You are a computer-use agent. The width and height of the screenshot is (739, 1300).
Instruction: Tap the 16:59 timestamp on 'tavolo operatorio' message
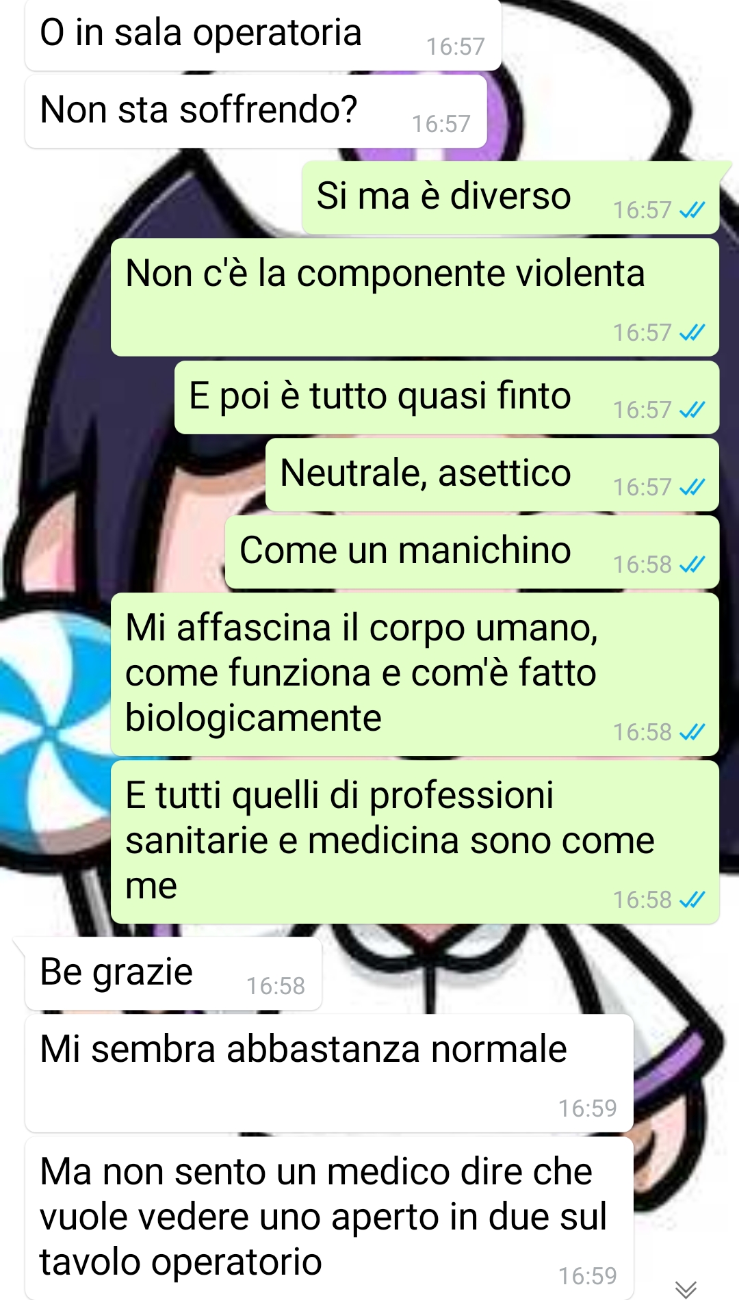pyautogui.click(x=588, y=1276)
